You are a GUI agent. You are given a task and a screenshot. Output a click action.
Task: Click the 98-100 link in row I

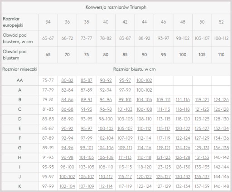coord(67,167)
